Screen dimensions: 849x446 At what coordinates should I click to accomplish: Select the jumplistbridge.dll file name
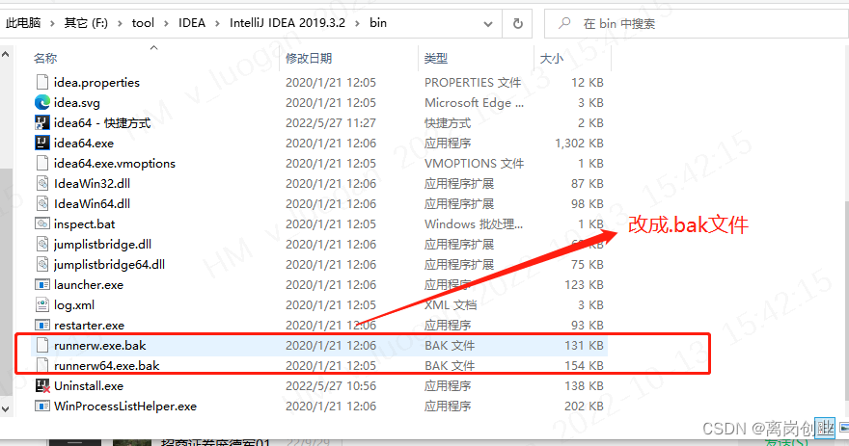pos(103,245)
